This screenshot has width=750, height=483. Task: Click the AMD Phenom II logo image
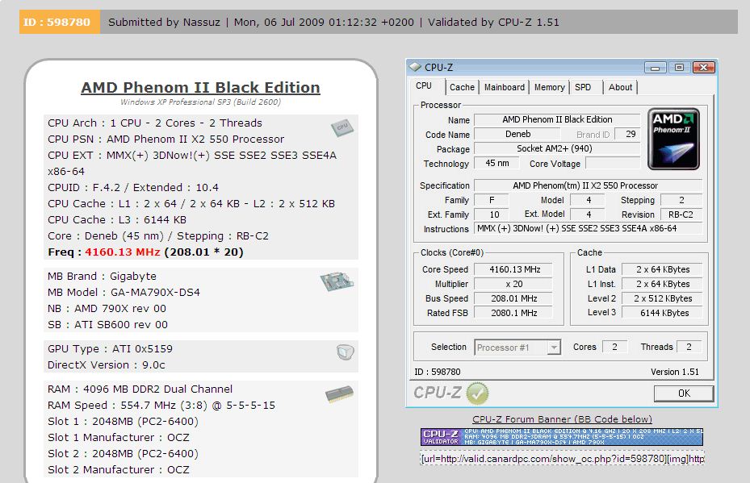[x=673, y=139]
